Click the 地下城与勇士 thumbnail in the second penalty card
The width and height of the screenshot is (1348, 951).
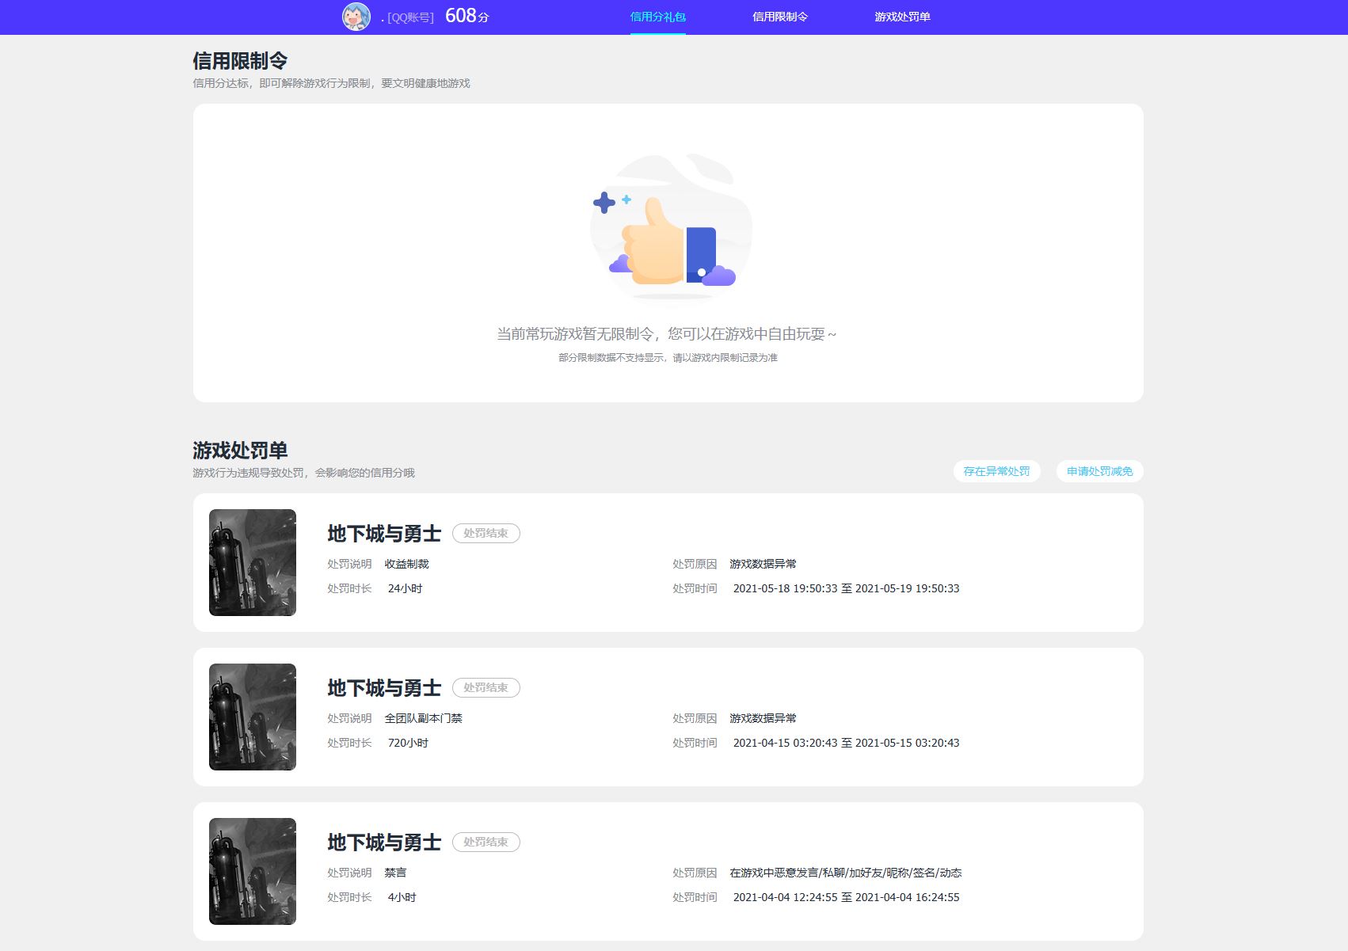[x=252, y=717]
